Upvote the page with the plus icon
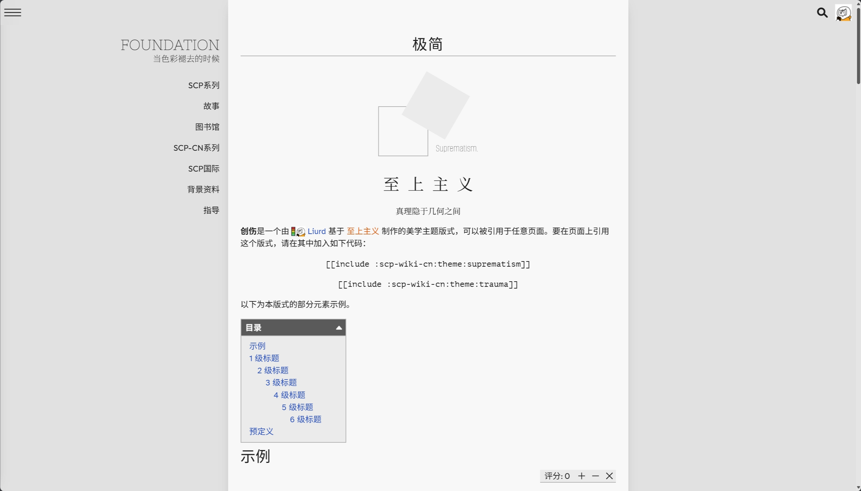Screen dimensions: 861x491 pos(581,476)
